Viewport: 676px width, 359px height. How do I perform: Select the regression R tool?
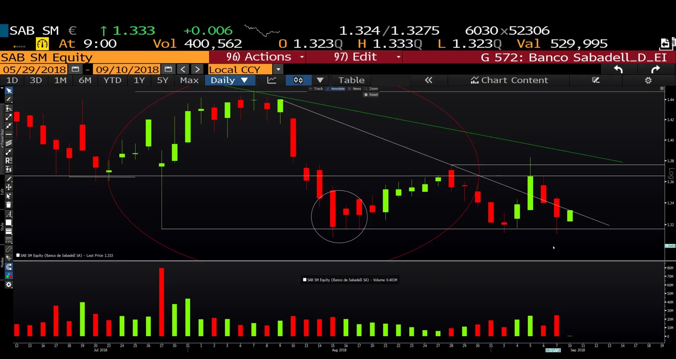click(9, 161)
